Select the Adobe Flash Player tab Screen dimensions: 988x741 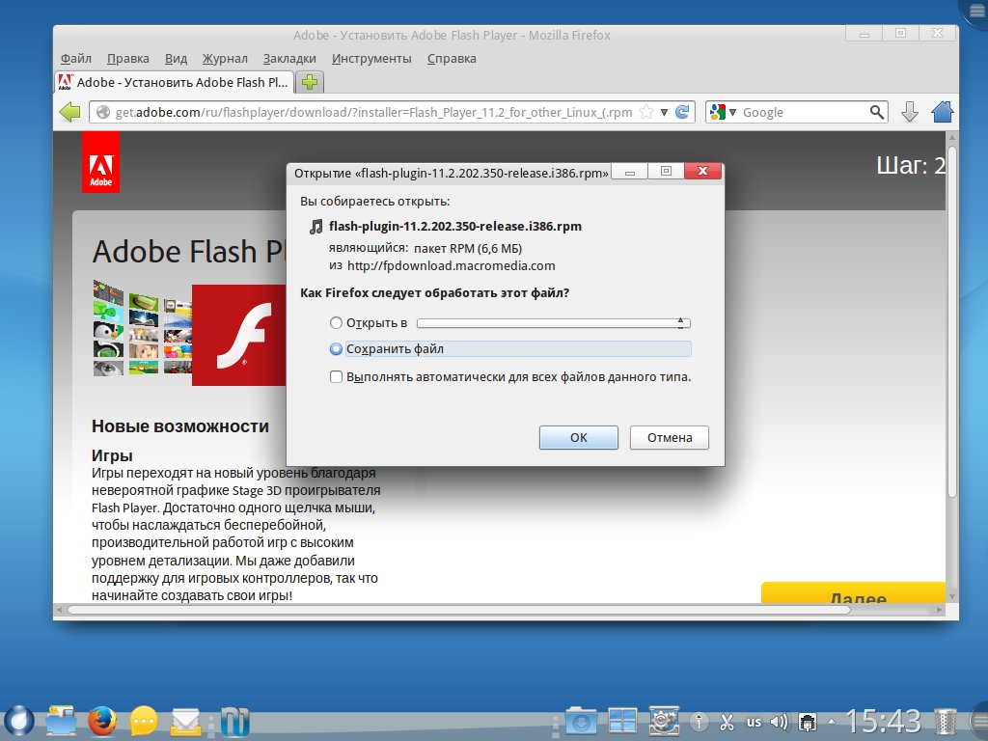(x=175, y=83)
